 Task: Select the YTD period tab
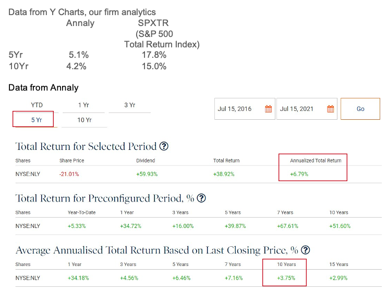coord(37,105)
